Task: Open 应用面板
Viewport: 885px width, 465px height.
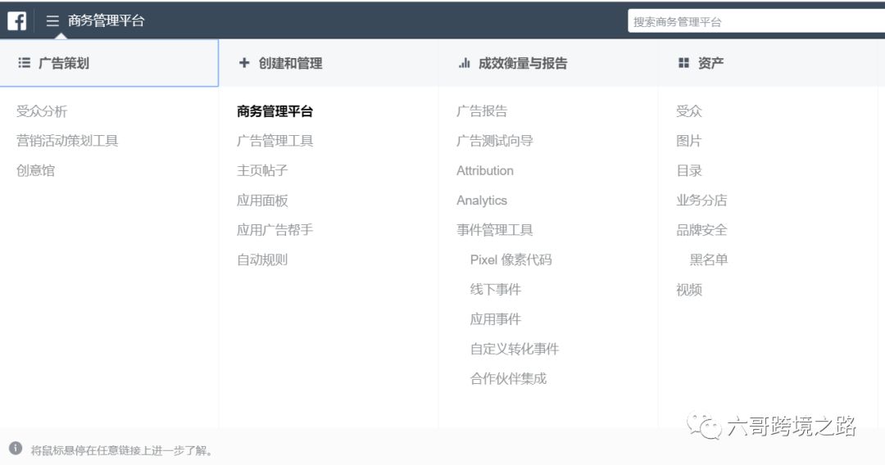Action: click(x=262, y=200)
